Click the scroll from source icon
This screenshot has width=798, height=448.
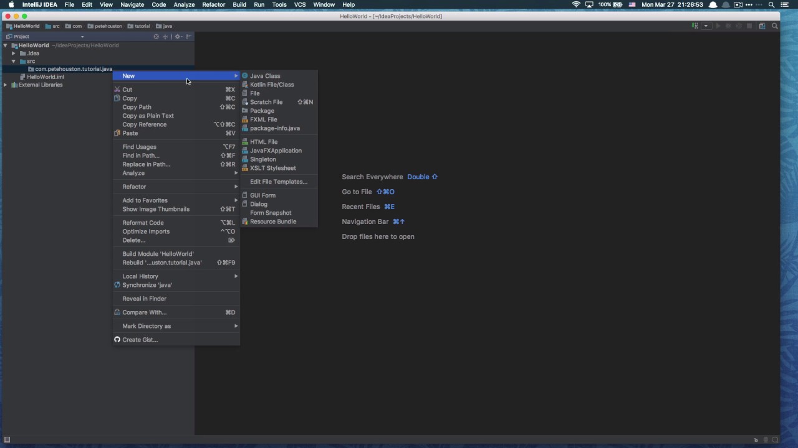156,37
